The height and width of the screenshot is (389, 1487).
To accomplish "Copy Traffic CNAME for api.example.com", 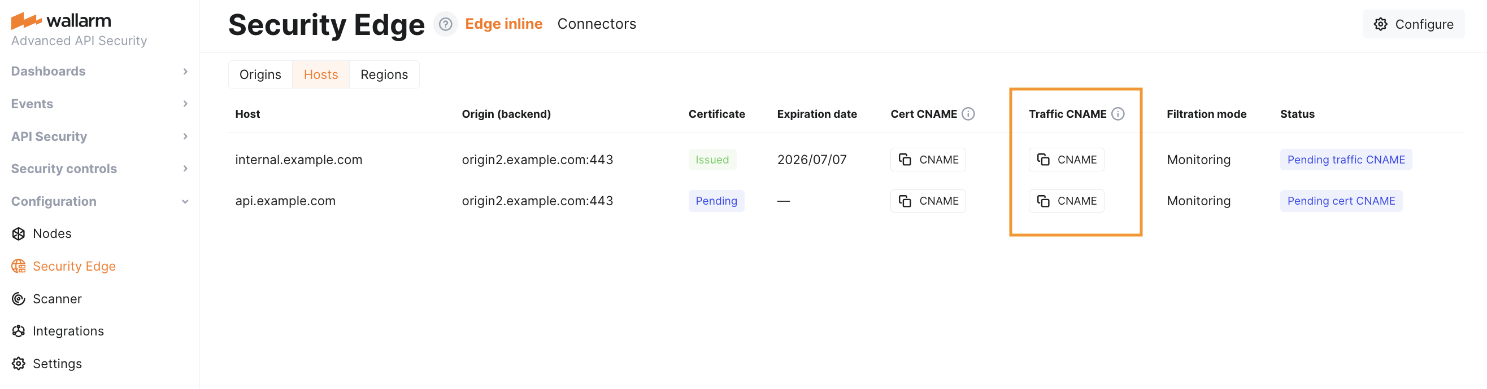I will 1066,201.
